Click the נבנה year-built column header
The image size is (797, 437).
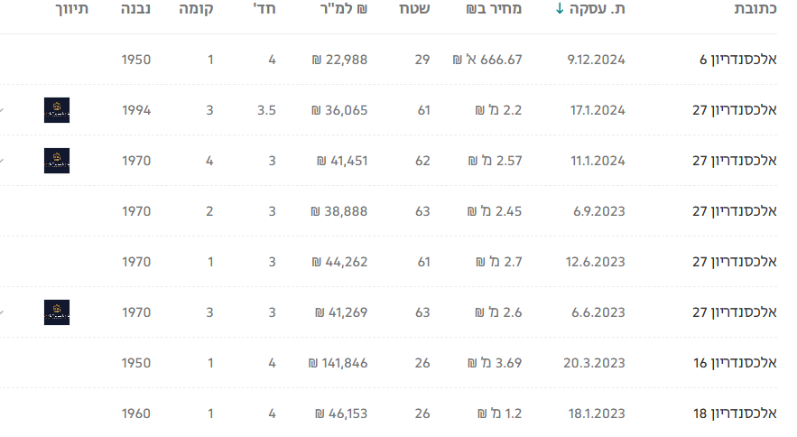[136, 10]
